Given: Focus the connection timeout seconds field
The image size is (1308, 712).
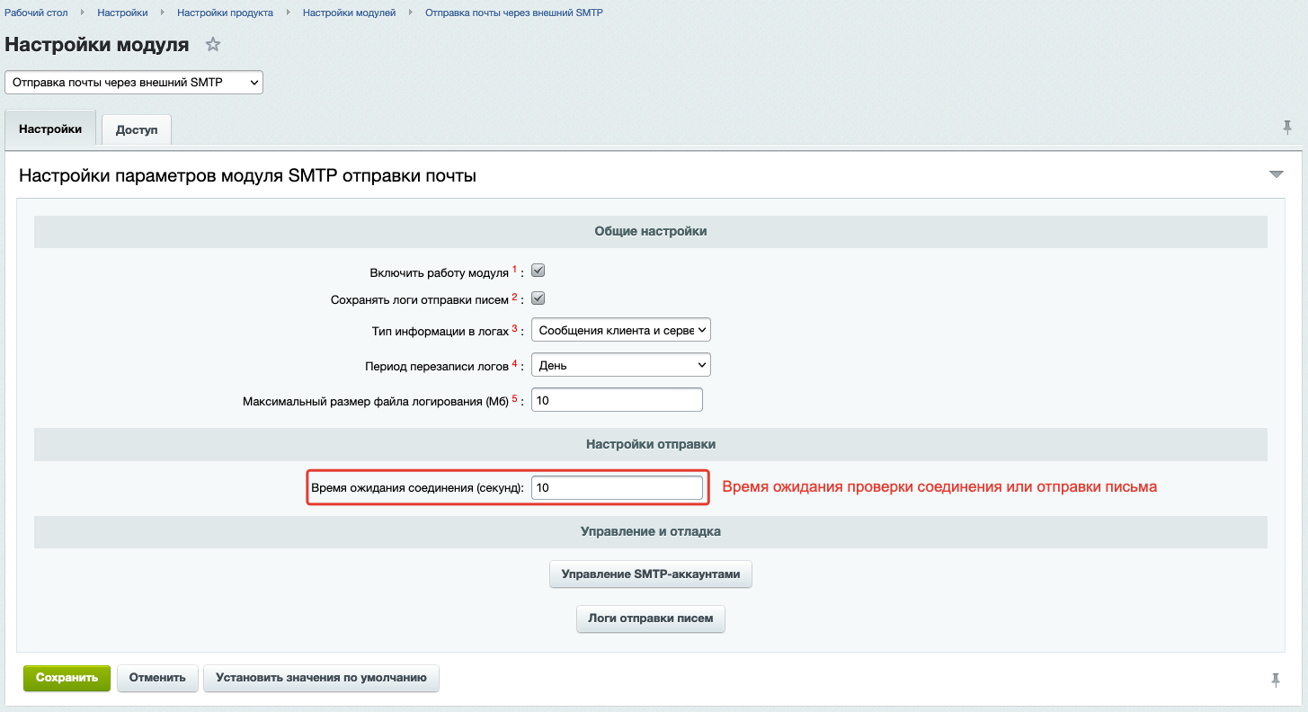Looking at the screenshot, I should click(617, 487).
